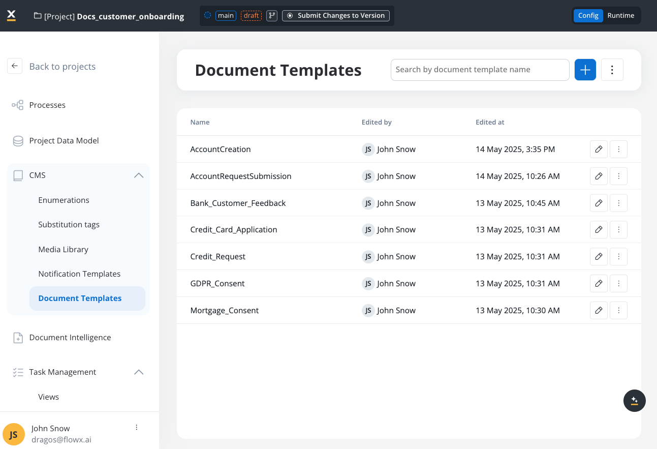Viewport: 657px width, 449px height.
Task: Select the Bank_Customer_Feedback template name
Action: [238, 203]
